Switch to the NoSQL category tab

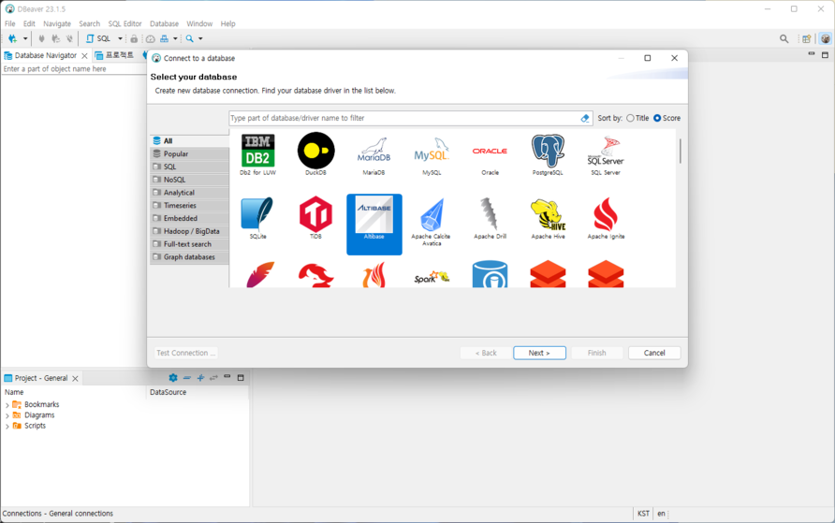click(174, 180)
